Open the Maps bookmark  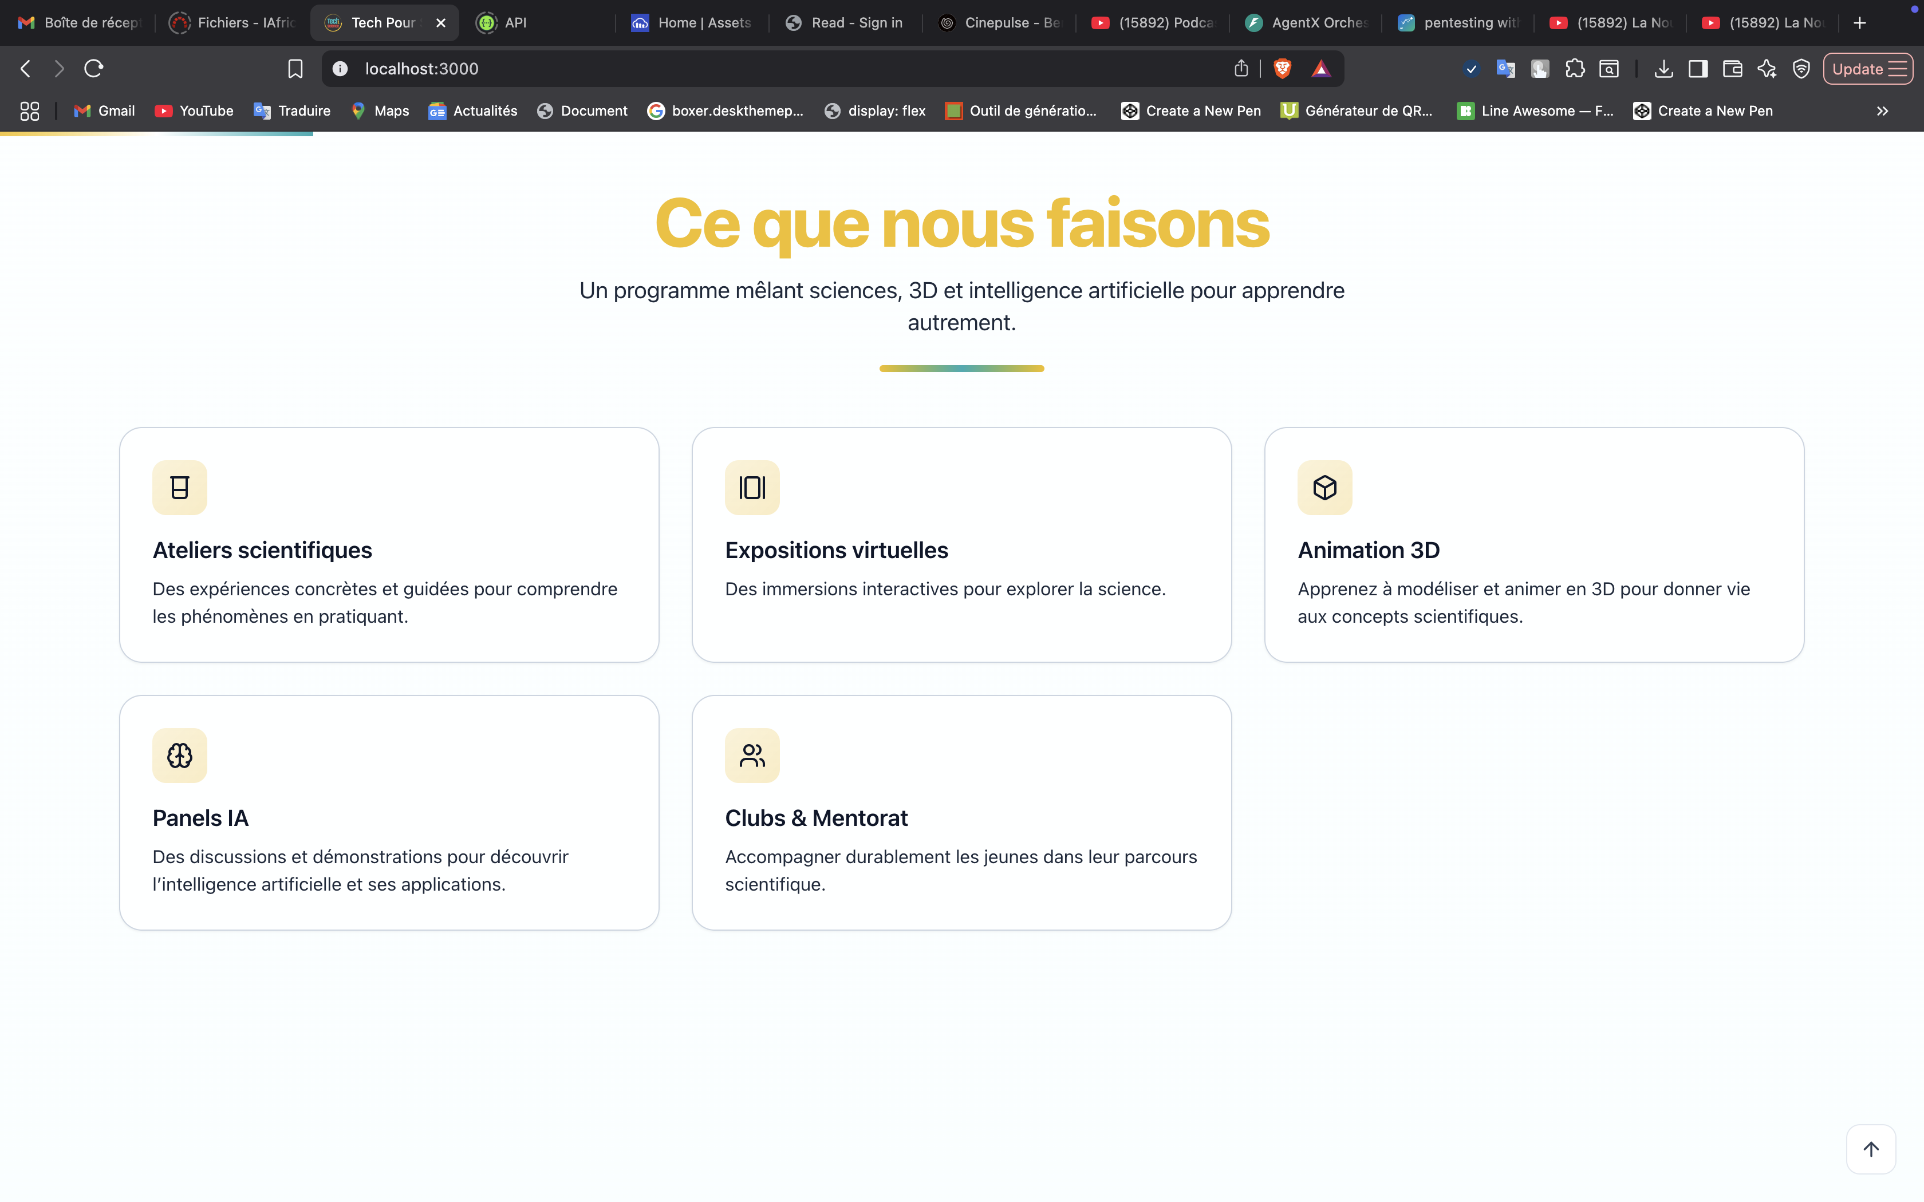pos(380,110)
